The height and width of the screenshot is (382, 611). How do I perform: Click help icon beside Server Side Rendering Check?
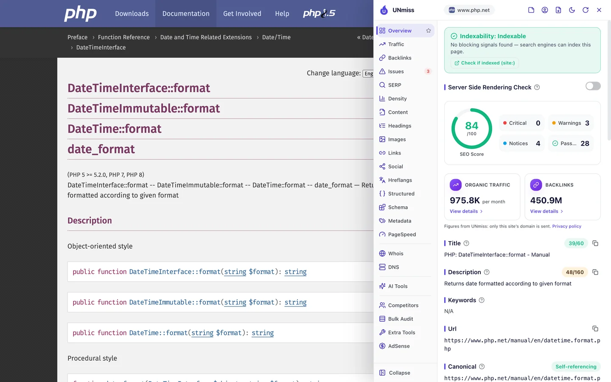pos(537,87)
